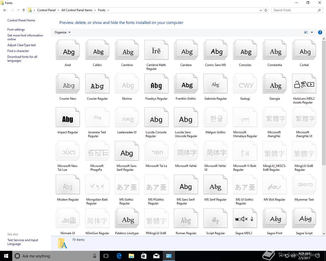Select the Myanmar Text font icon
Image resolution: width=326 pixels, height=261 pixels.
pyautogui.click(x=304, y=185)
